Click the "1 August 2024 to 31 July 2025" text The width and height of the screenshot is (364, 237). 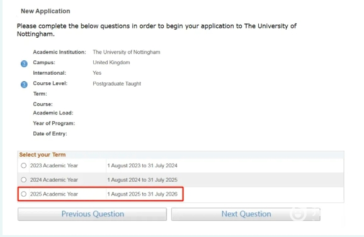point(142,180)
